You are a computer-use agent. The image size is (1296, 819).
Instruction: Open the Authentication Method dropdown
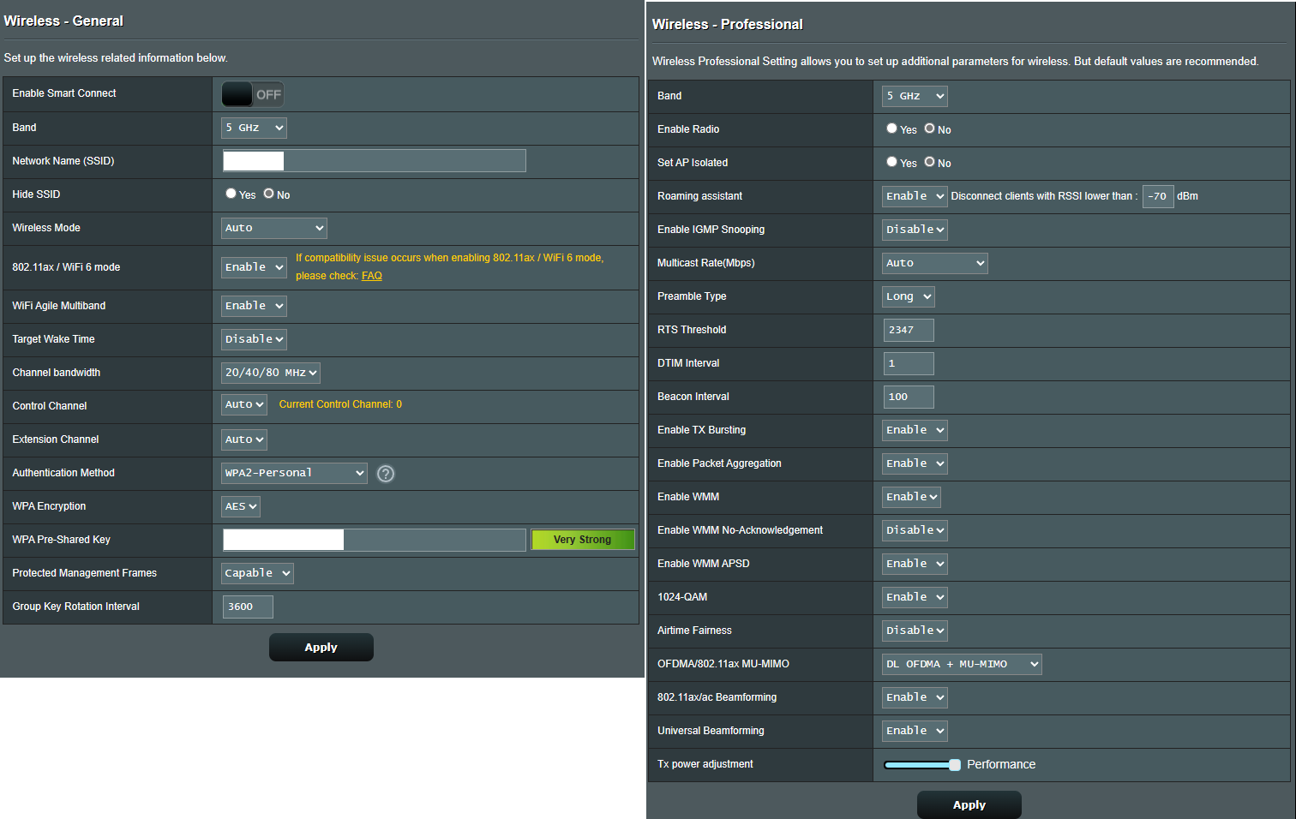tap(294, 473)
